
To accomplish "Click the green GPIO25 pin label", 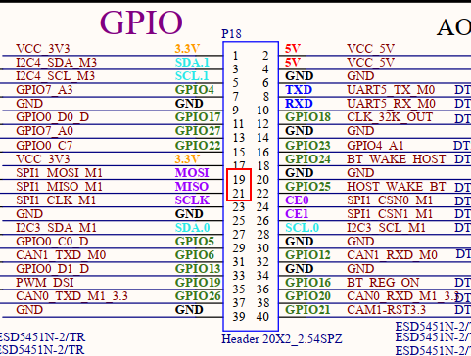I will (x=307, y=186).
